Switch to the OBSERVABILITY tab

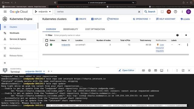[71, 29]
